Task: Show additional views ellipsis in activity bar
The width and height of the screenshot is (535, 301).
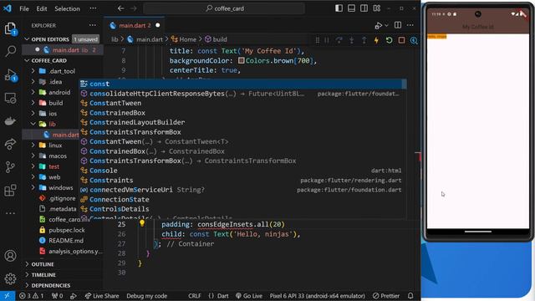Action: tap(10, 213)
